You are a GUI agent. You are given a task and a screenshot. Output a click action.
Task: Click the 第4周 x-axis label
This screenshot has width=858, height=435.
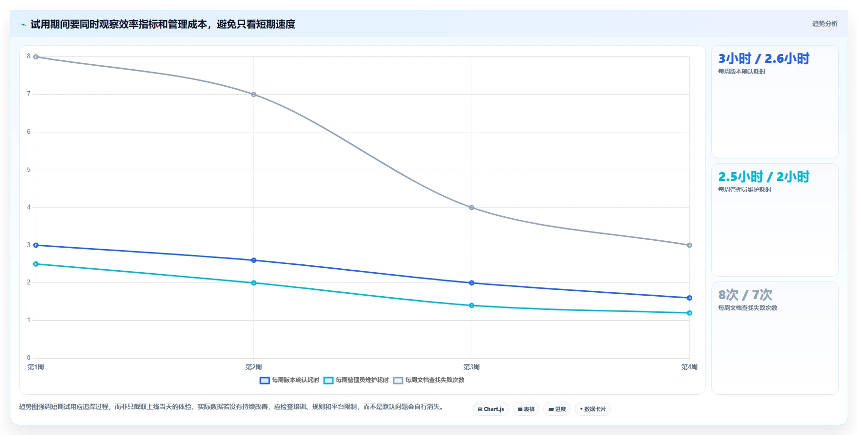689,367
